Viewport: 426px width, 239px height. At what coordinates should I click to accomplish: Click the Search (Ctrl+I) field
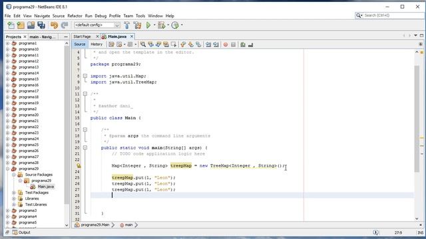(x=390, y=15)
